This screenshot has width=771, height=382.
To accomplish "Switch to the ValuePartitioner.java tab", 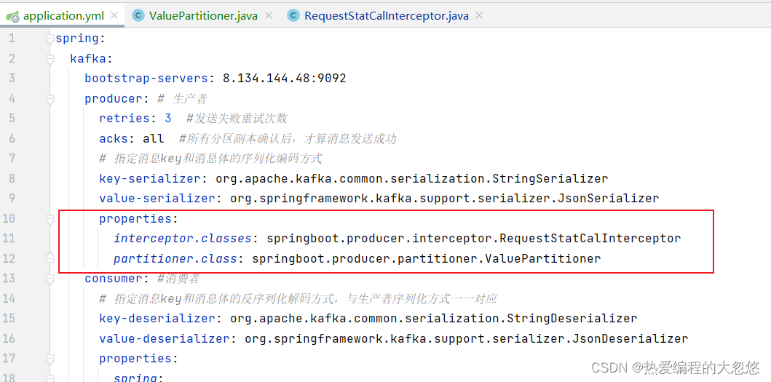I will [x=203, y=16].
